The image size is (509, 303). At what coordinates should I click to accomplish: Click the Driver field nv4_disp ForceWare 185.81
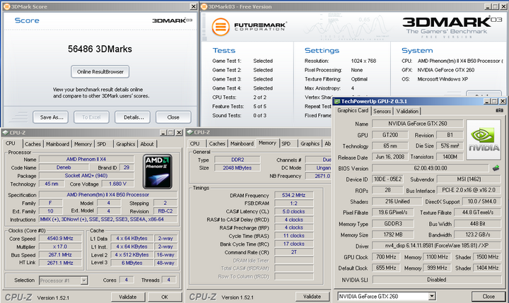point(437,246)
